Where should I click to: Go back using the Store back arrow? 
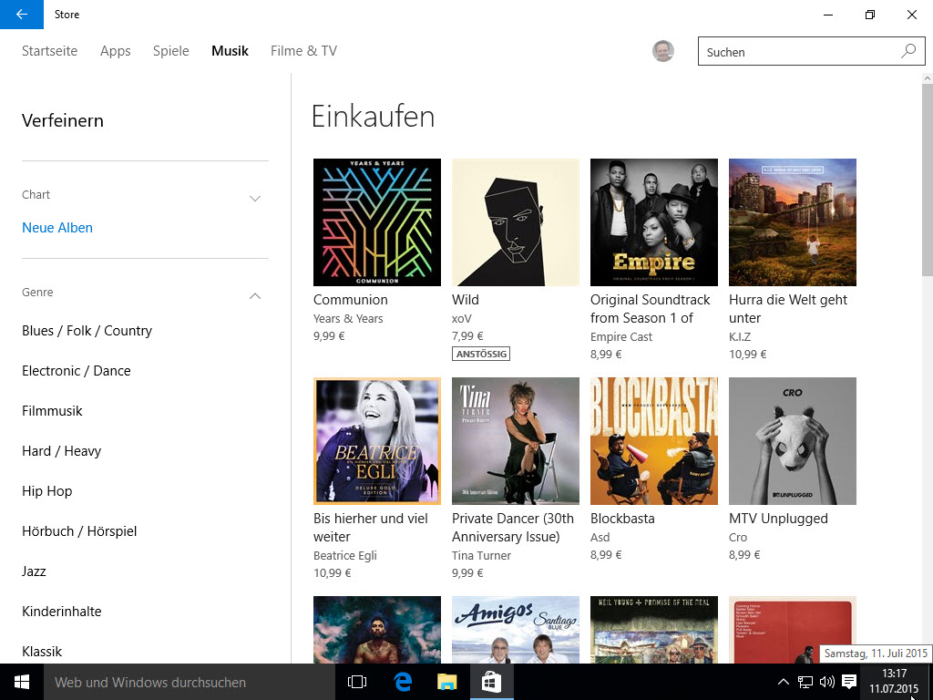(22, 15)
